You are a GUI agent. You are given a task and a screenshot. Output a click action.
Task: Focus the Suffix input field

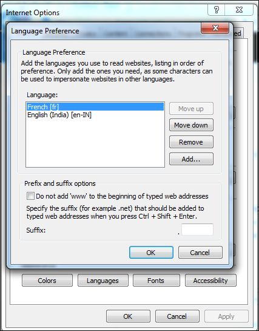pyautogui.click(x=197, y=230)
